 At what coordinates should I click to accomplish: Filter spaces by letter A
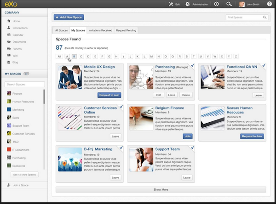click(x=67, y=57)
